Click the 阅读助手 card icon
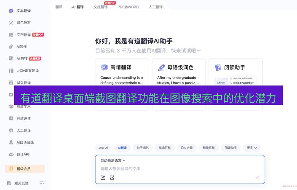The image size is (297, 190). point(218,67)
